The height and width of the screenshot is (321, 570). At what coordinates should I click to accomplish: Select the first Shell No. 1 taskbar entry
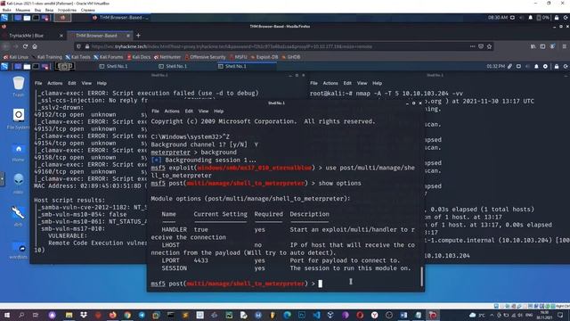[x=113, y=66]
